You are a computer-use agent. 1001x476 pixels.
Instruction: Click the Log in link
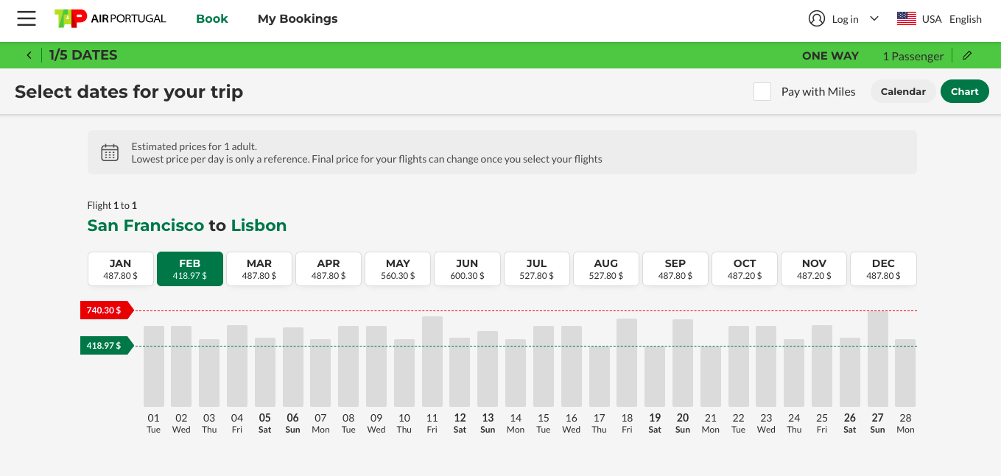845,19
